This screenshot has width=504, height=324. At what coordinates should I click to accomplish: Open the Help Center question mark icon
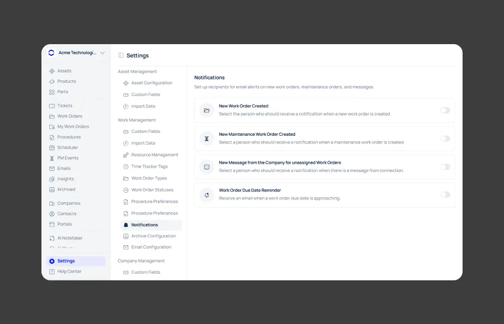click(x=52, y=271)
